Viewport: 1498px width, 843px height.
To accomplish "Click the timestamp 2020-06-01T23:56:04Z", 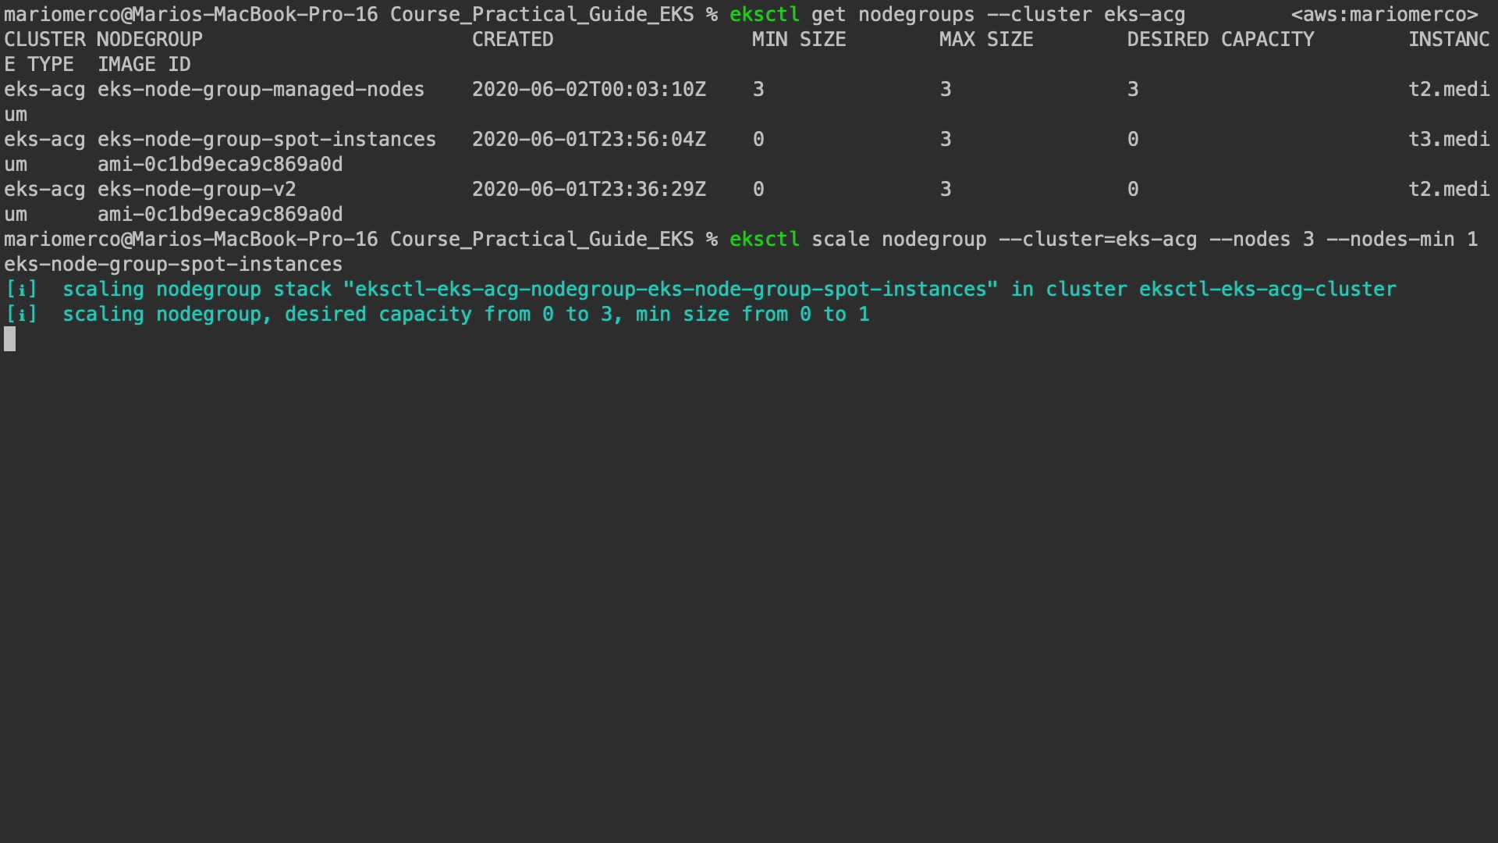I will pos(589,140).
